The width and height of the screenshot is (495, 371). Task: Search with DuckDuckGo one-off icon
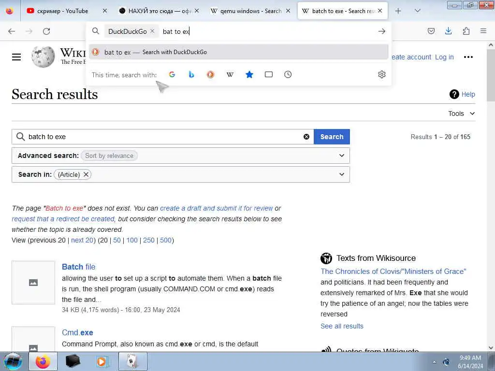[x=211, y=74]
